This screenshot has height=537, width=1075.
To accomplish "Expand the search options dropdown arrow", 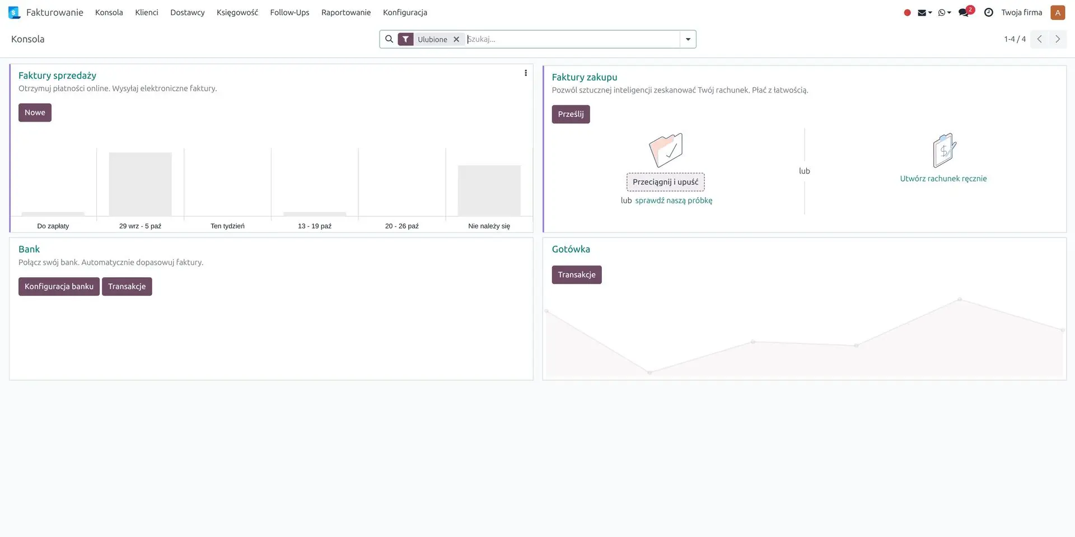I will pyautogui.click(x=688, y=39).
